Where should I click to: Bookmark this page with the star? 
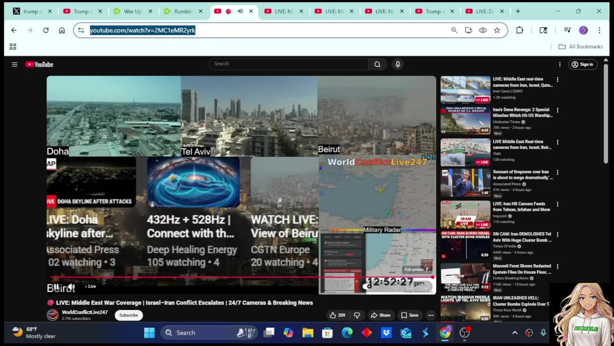coord(497,30)
